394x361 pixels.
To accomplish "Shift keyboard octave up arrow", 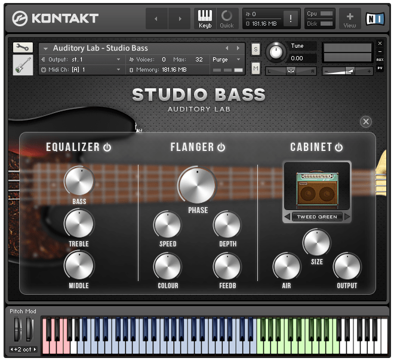I will pyautogui.click(x=35, y=349).
